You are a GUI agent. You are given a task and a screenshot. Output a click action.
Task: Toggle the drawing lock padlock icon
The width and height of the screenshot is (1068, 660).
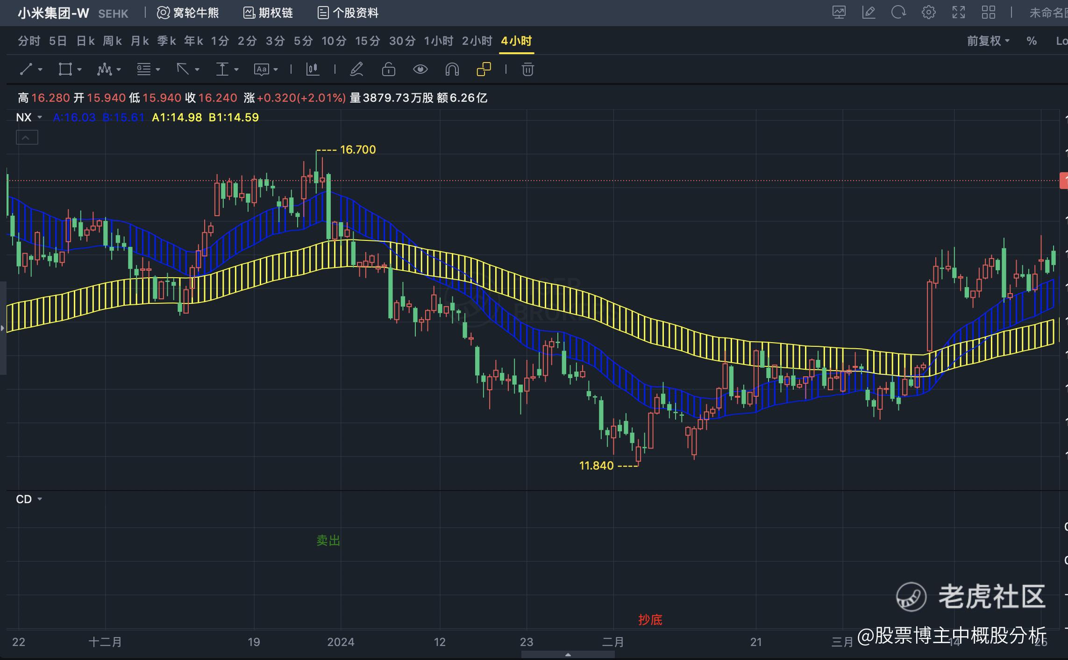(388, 70)
